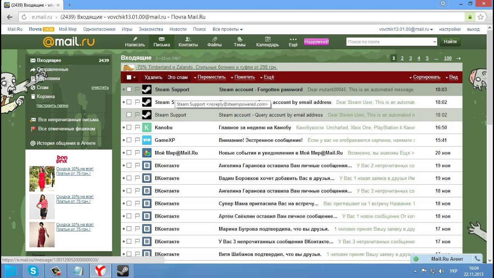Click the Steam logo icon beside the Forgotten password email
This screenshot has width=494, height=278.
click(x=147, y=90)
